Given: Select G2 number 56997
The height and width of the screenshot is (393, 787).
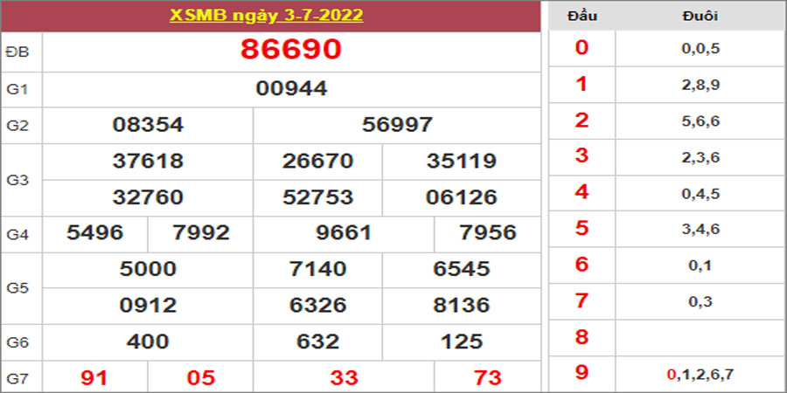Looking at the screenshot, I should pyautogui.click(x=397, y=125).
